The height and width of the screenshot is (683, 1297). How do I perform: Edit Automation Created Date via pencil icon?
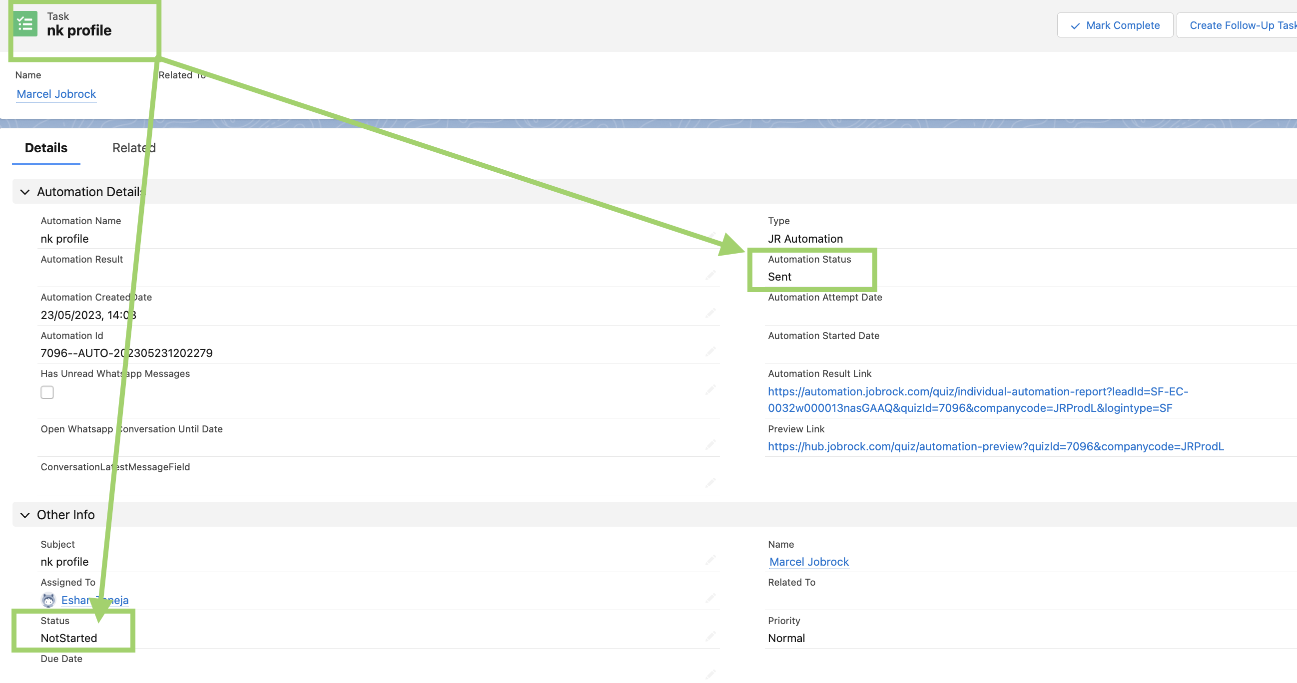click(x=710, y=313)
